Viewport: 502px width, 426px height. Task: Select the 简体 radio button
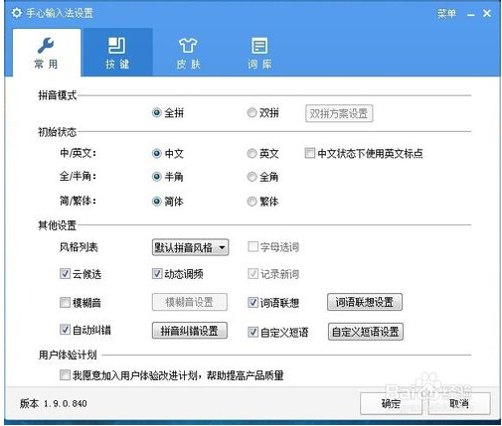[156, 201]
